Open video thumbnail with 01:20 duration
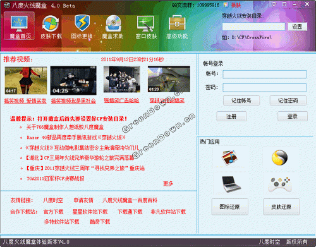 169,79
